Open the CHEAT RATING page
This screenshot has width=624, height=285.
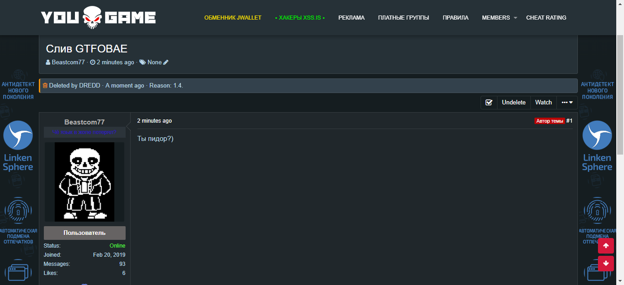[546, 18]
